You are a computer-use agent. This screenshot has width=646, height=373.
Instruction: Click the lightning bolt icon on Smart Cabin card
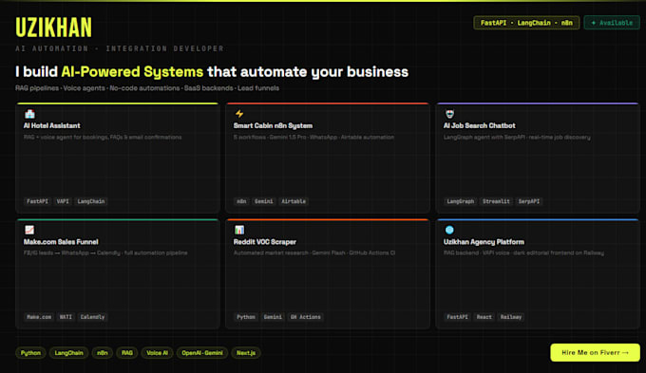(x=239, y=114)
